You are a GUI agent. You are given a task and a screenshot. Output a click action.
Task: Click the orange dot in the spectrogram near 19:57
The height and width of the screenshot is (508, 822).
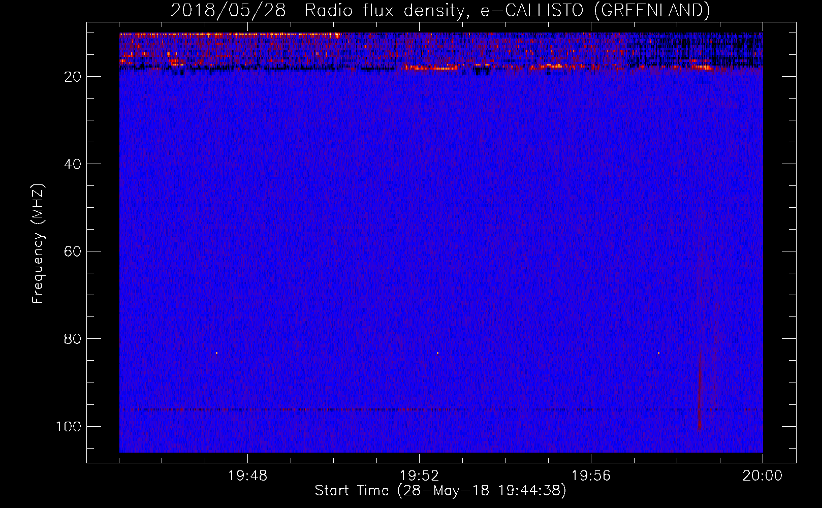click(658, 353)
